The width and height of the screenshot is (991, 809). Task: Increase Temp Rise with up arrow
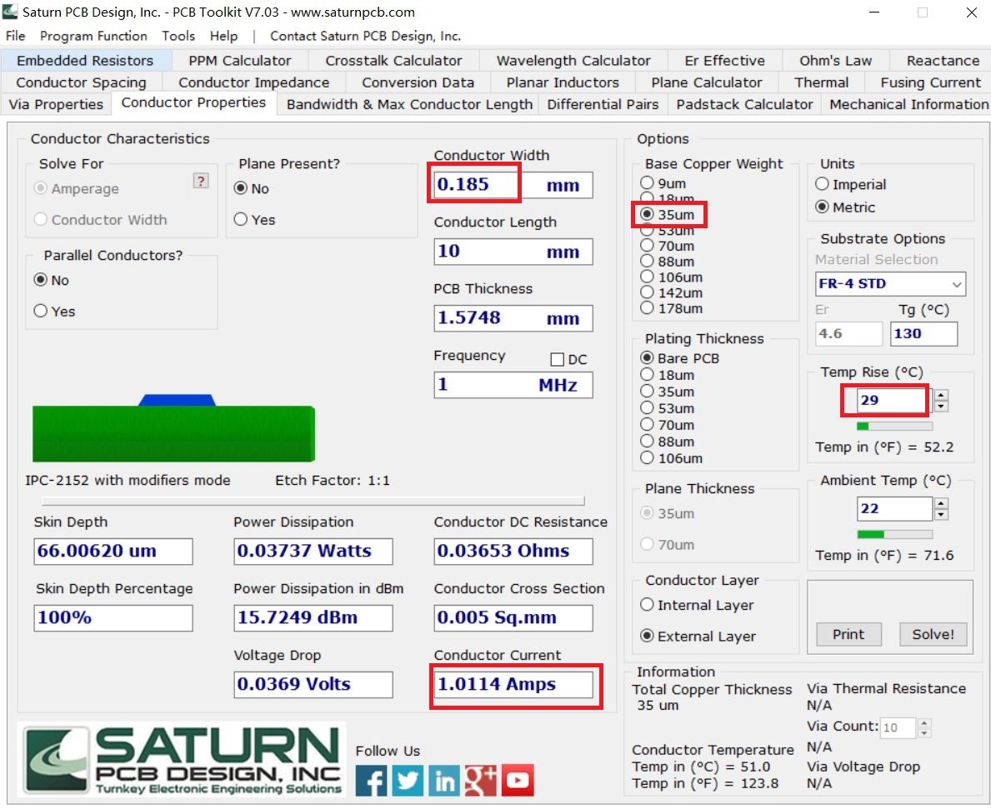point(941,395)
